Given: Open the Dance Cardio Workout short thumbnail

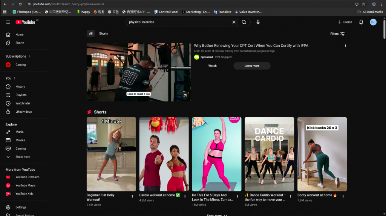Looking at the screenshot, I should pos(269,154).
